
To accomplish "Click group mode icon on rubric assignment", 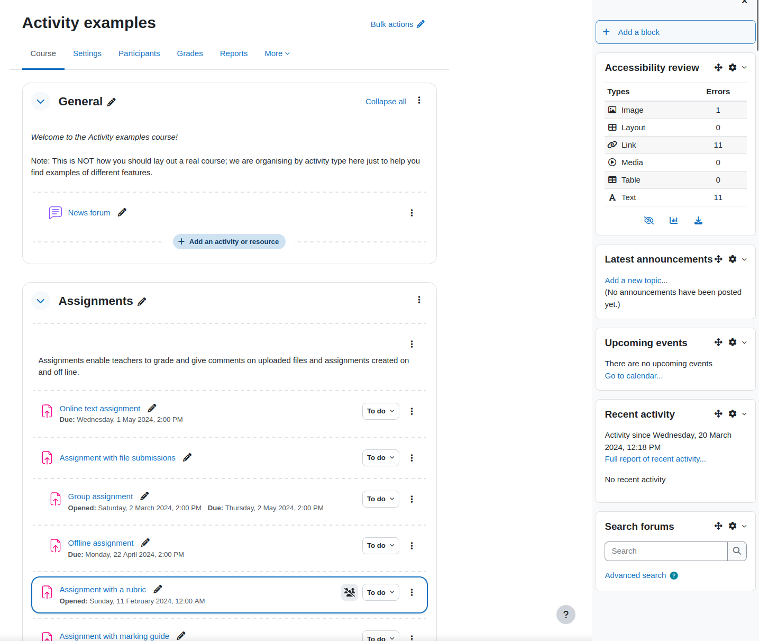I will (x=350, y=592).
